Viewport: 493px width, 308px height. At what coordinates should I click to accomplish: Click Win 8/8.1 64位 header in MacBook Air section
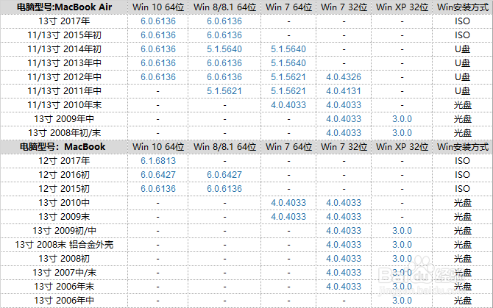tap(225, 7)
